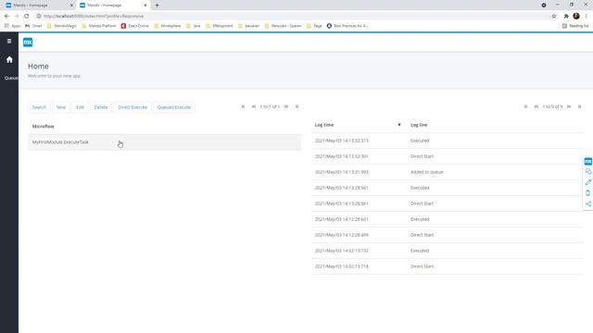Click the Delete button

[x=101, y=107]
